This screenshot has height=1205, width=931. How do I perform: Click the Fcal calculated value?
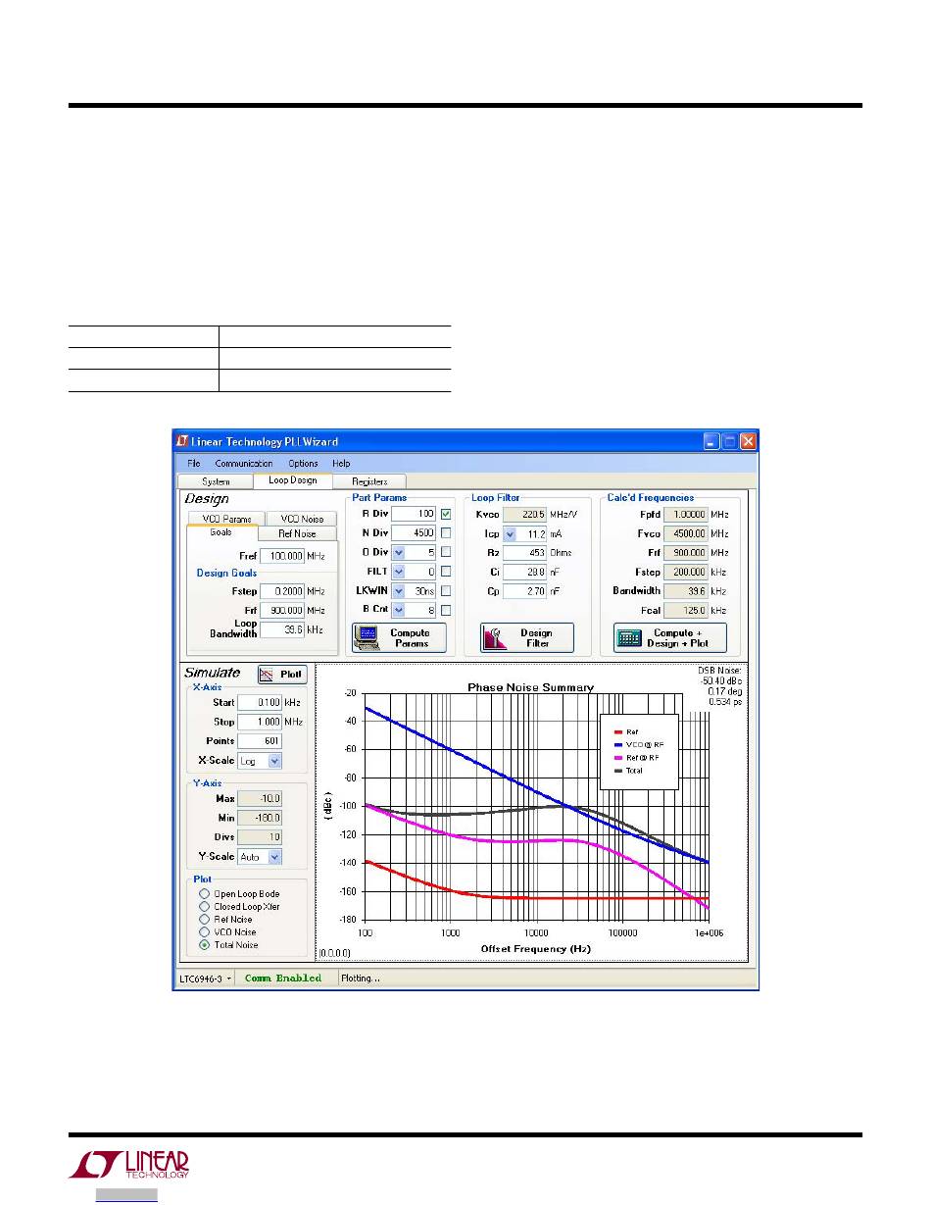687,611
